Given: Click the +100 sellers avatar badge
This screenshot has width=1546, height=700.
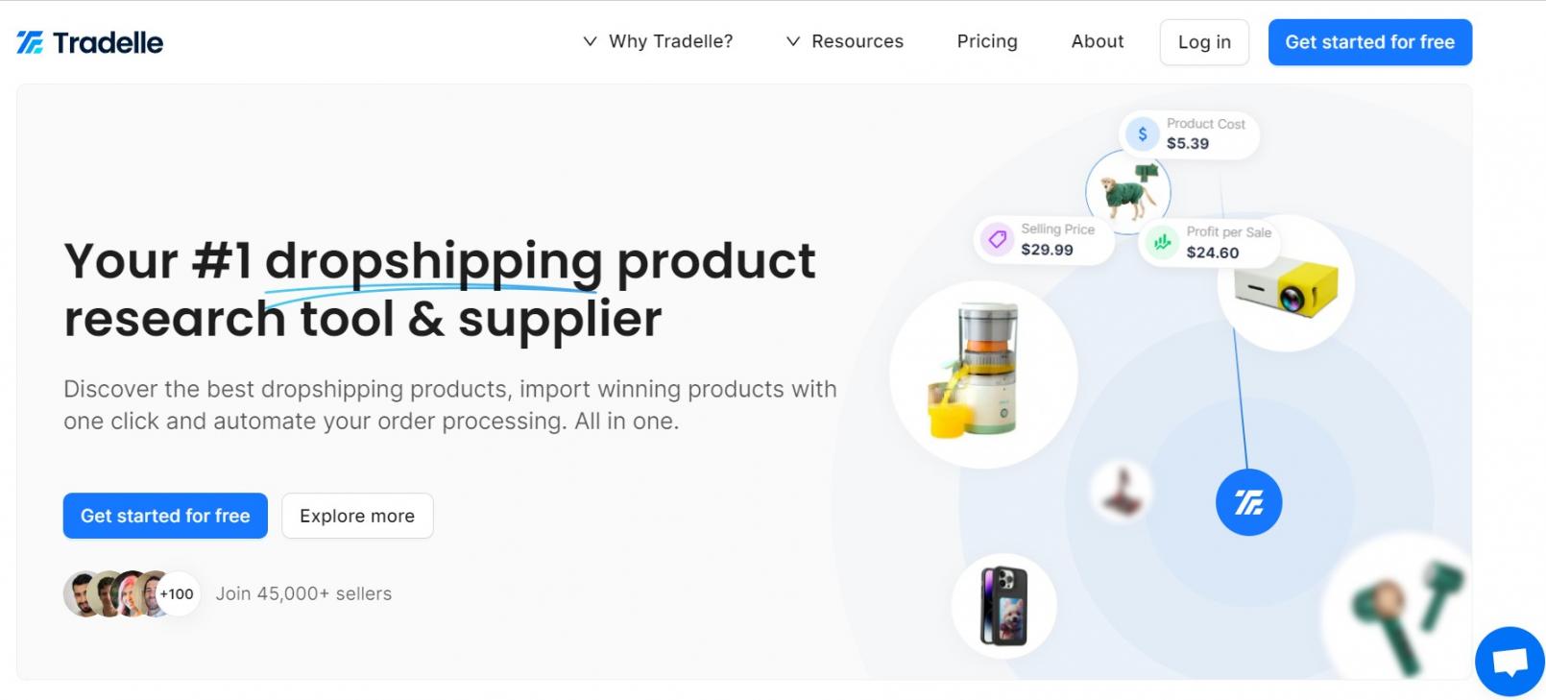Looking at the screenshot, I should [177, 593].
